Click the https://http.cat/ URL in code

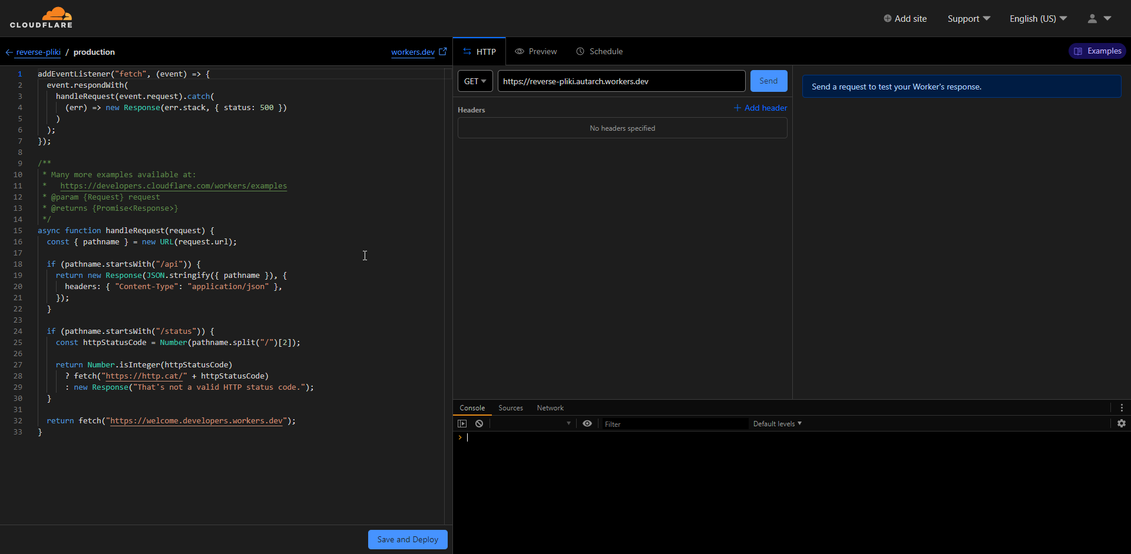(144, 376)
